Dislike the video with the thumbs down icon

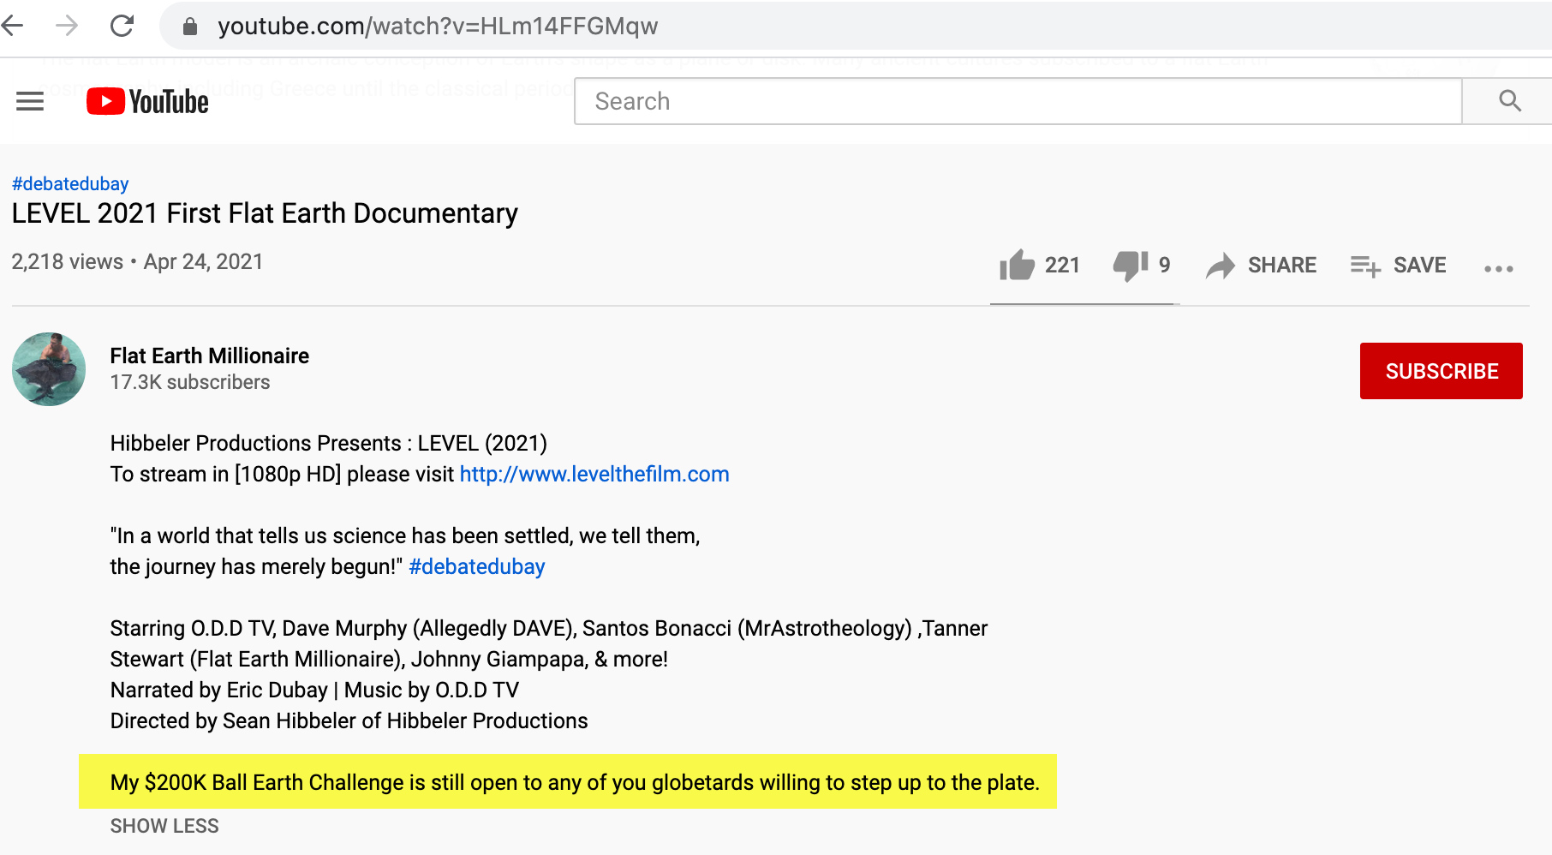[x=1131, y=266]
